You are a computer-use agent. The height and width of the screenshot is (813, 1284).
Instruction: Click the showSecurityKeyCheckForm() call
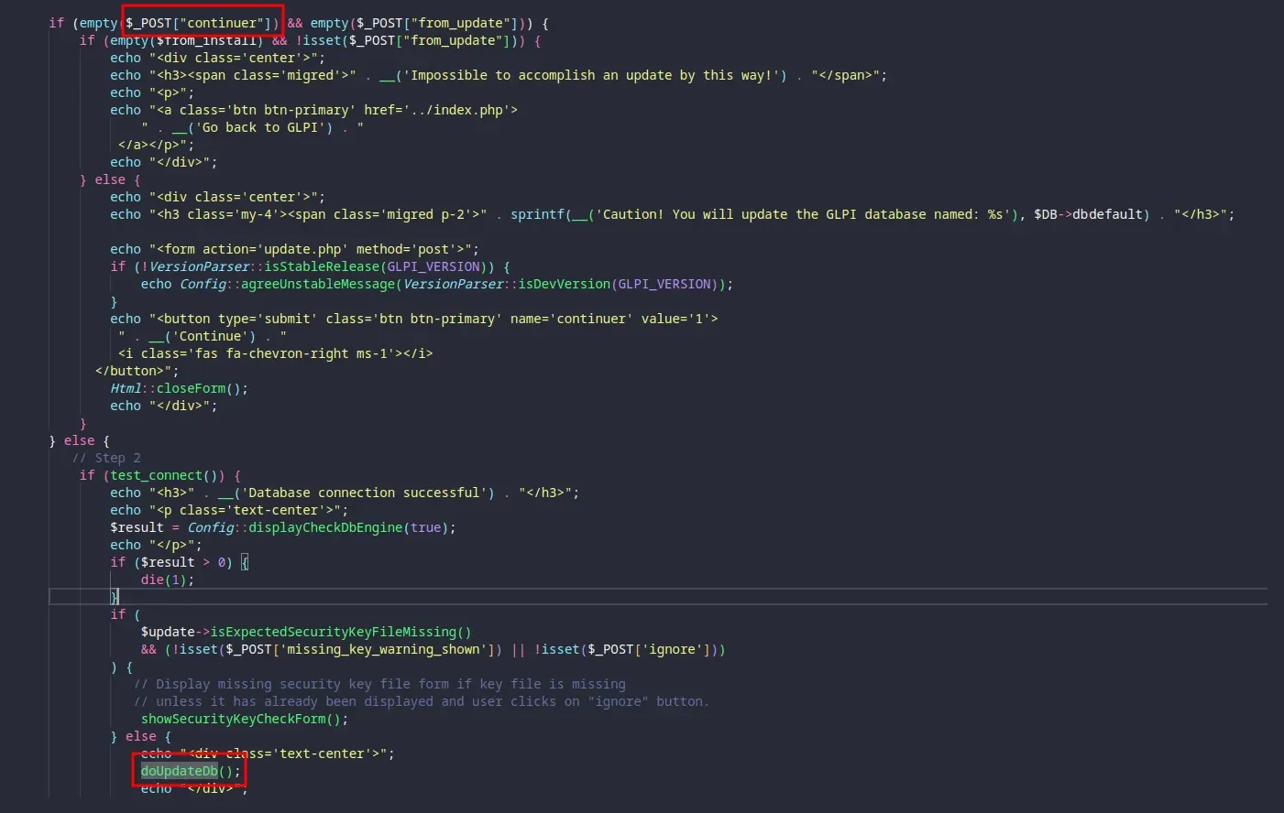click(x=245, y=719)
